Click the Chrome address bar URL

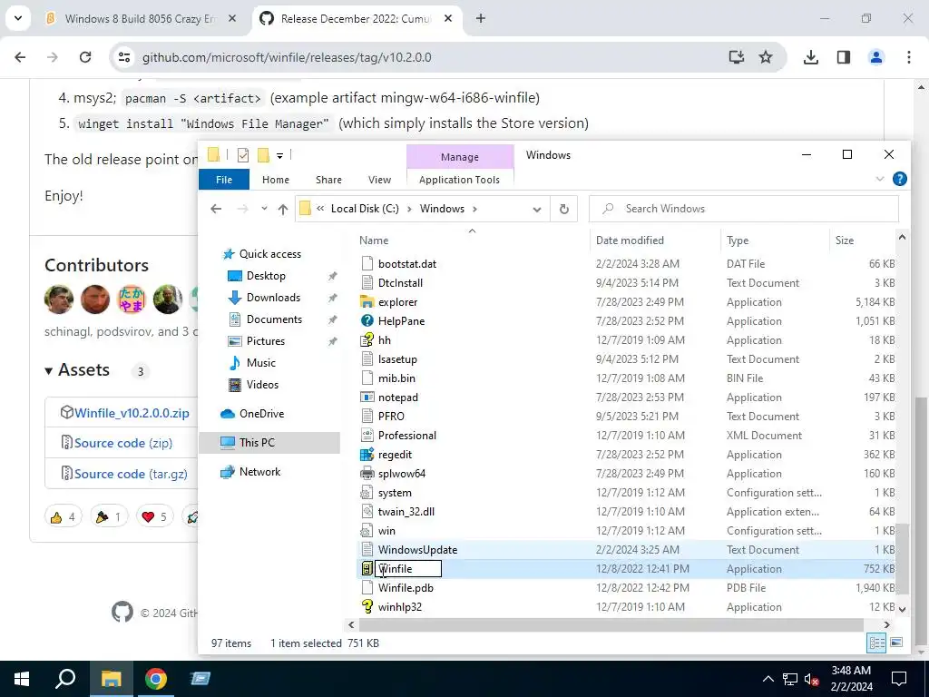[x=287, y=57]
